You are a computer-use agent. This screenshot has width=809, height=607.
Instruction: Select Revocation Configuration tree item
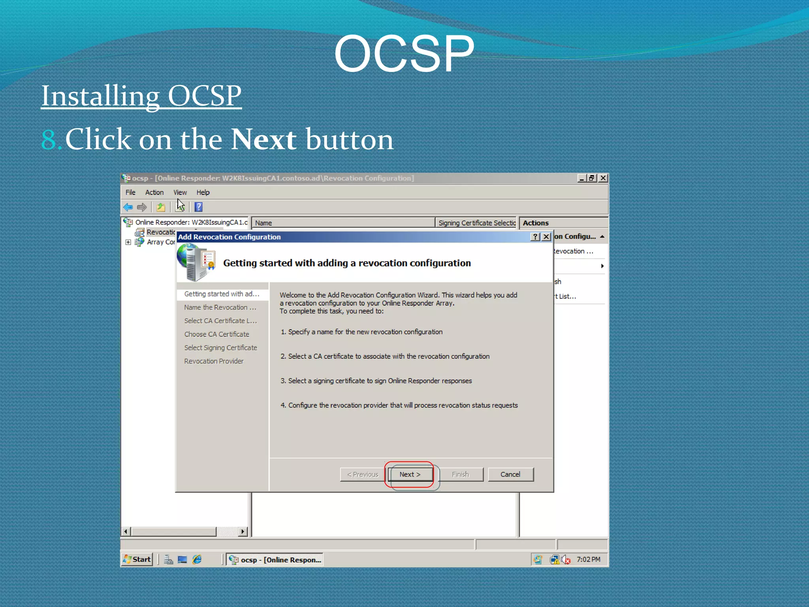coord(161,232)
